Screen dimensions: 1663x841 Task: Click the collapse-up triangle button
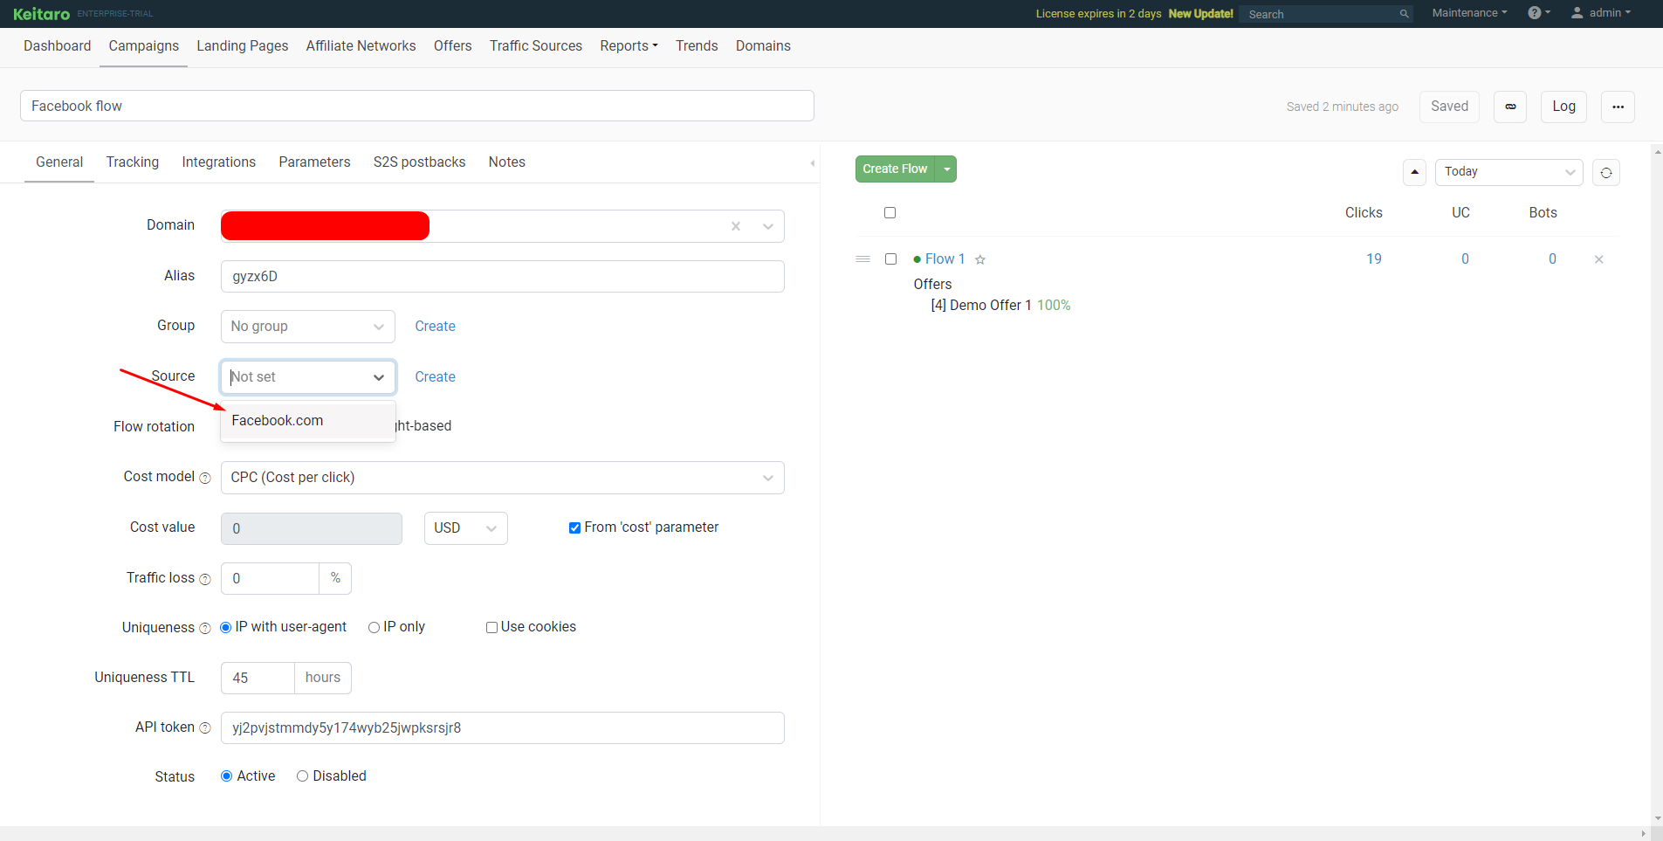click(1414, 172)
